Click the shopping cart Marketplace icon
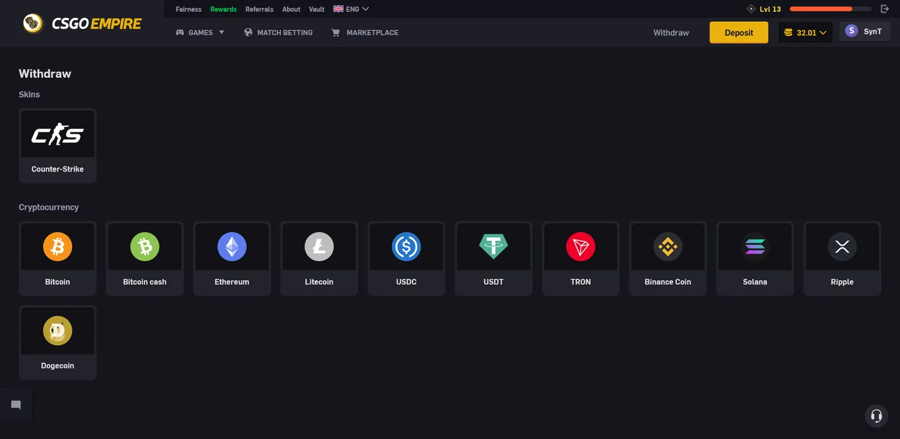 336,32
